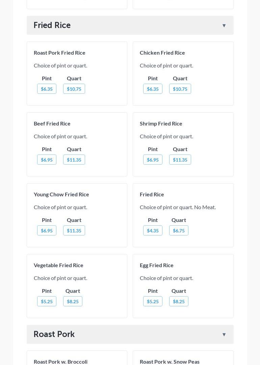Select Roast Pork Fried Rice quart $10.75
Viewport: 260px width, 365px height.
[x=74, y=89]
